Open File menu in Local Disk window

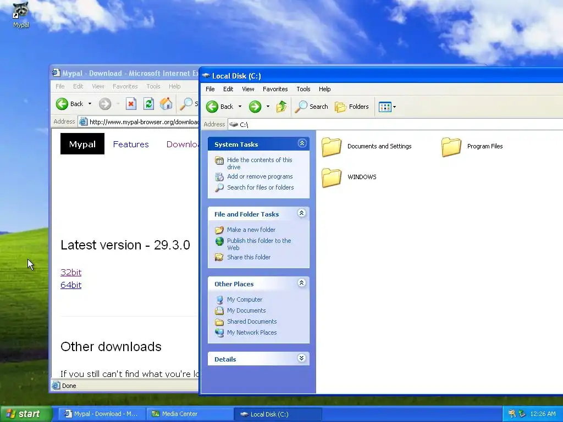tap(210, 89)
